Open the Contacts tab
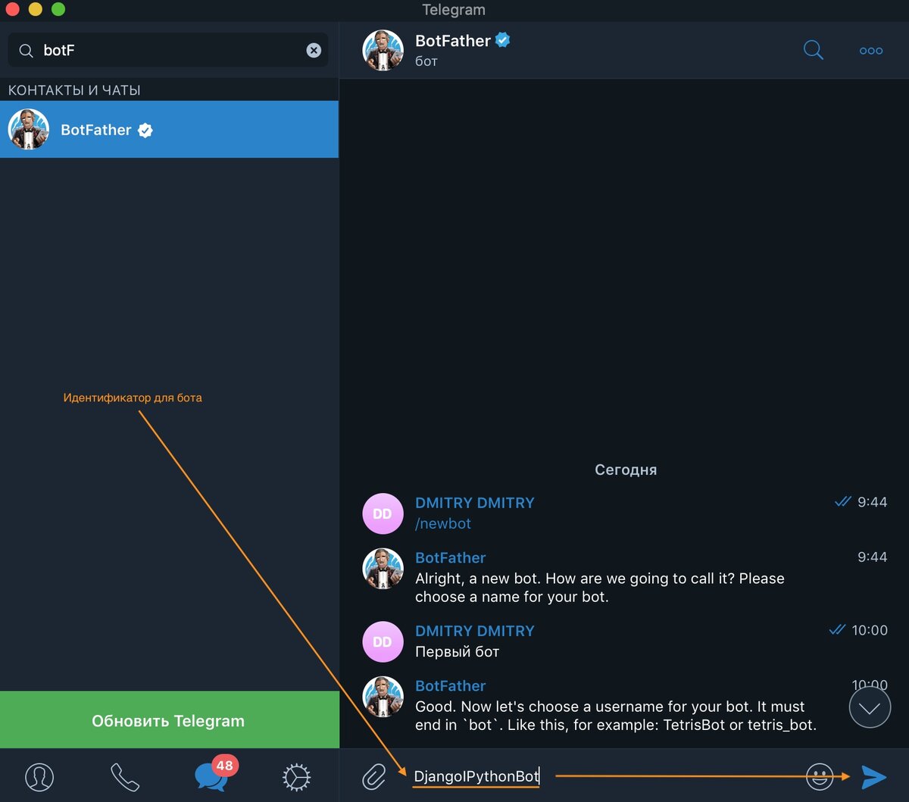The height and width of the screenshot is (802, 909). pos(39,777)
